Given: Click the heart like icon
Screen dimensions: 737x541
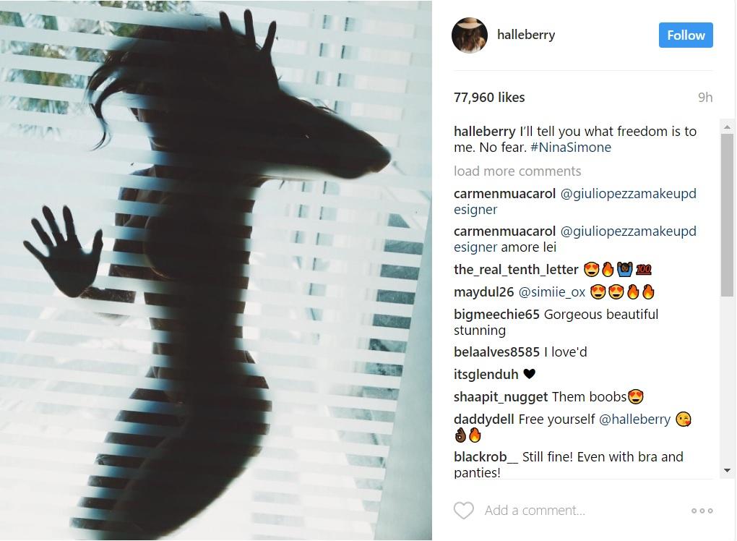Looking at the screenshot, I should (x=463, y=511).
